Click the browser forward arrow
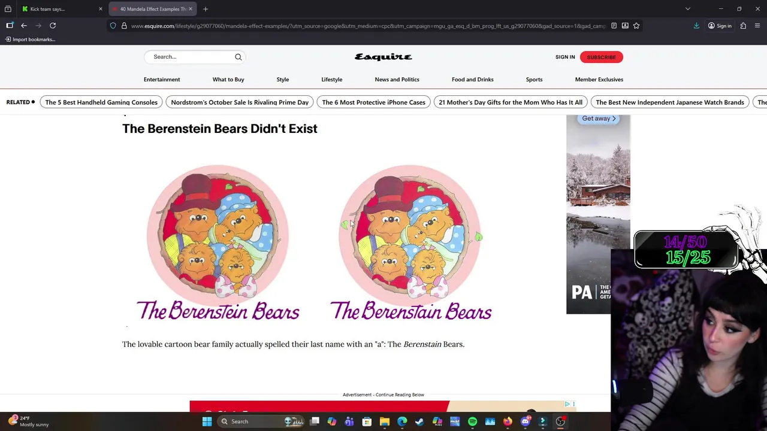Viewport: 767px width, 431px height. pyautogui.click(x=38, y=26)
